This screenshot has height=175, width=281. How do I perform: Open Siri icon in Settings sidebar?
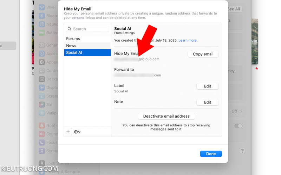(42, 104)
